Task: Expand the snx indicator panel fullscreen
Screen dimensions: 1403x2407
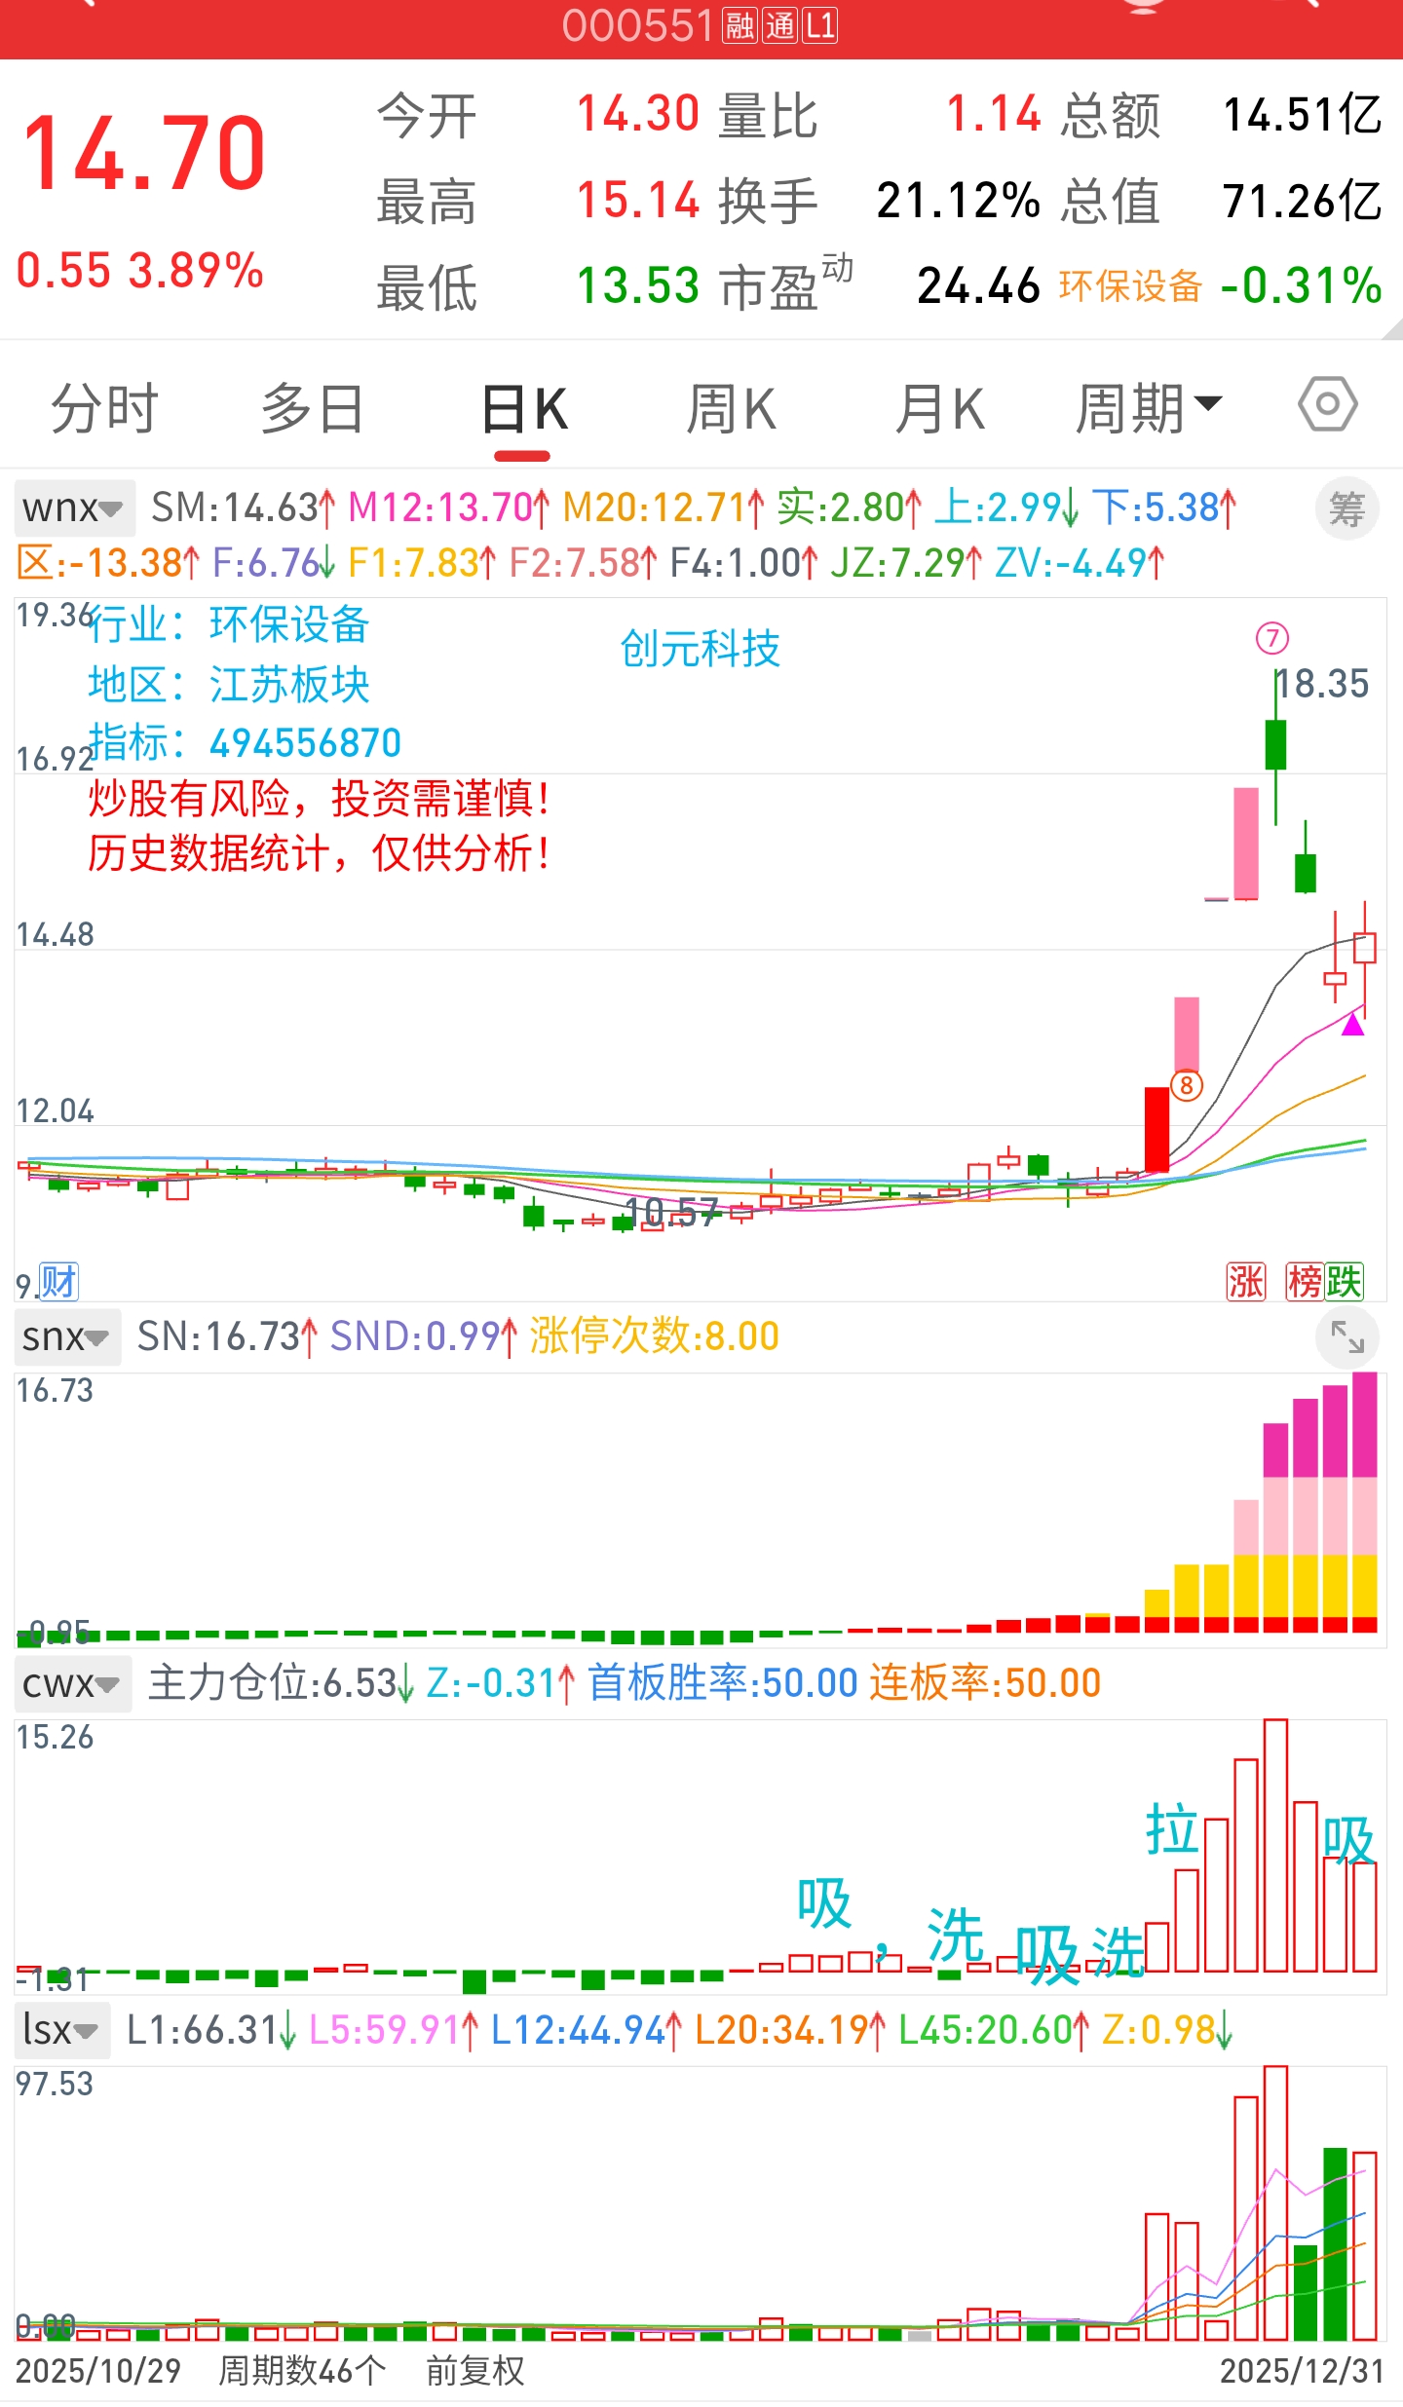Action: coord(1347,1336)
